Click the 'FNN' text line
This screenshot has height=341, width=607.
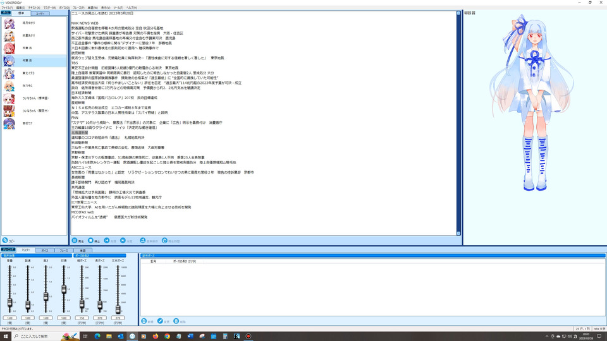coord(75,117)
